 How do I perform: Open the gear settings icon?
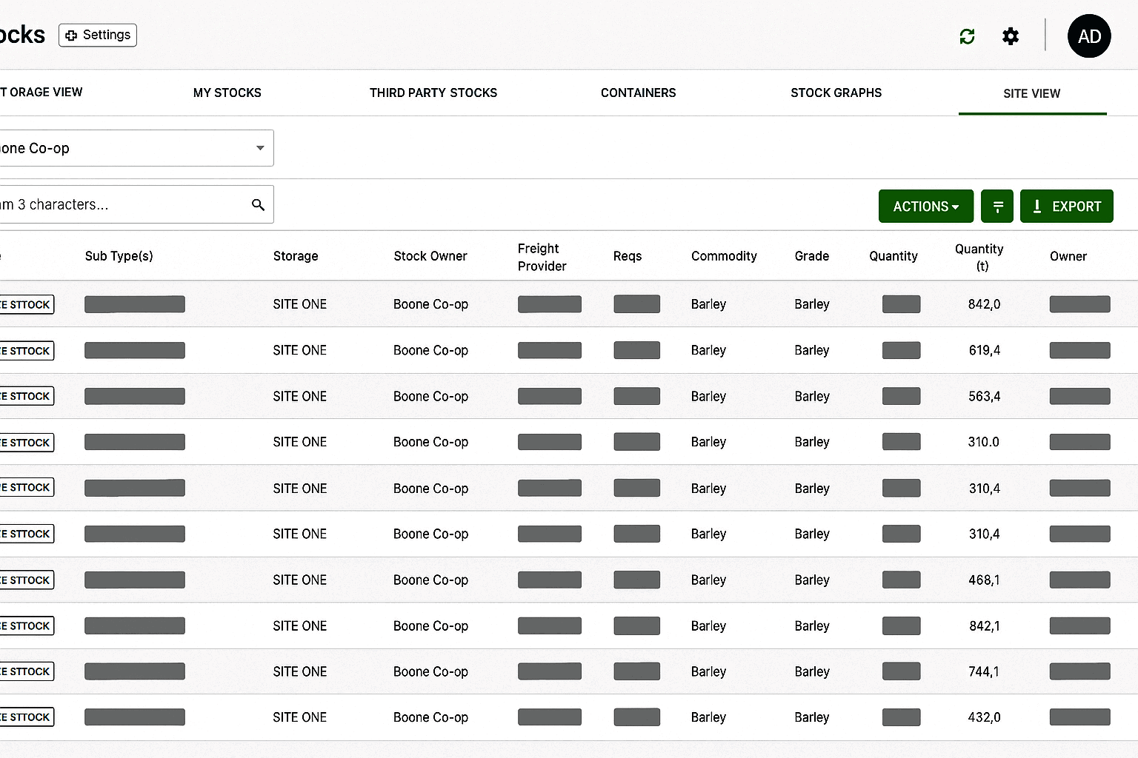point(1011,36)
